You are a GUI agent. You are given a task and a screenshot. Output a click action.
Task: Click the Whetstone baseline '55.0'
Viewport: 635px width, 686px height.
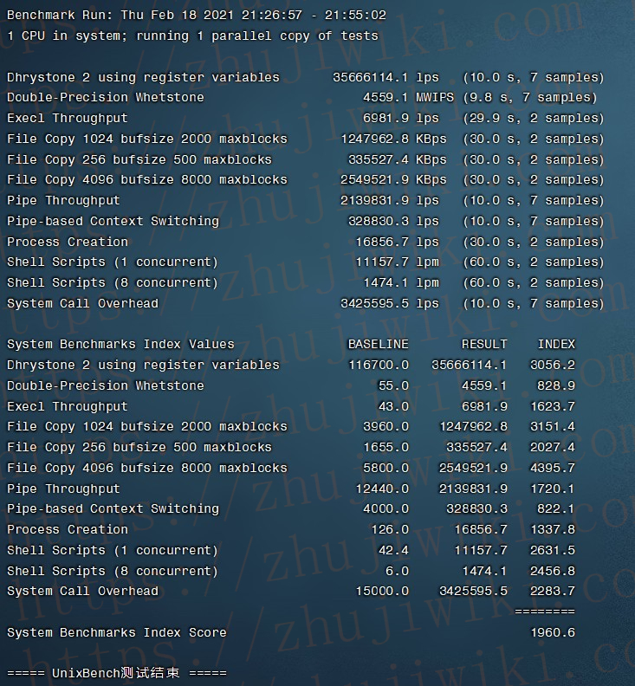point(393,385)
